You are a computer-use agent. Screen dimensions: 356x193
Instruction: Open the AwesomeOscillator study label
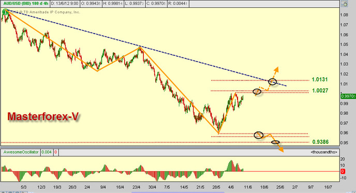[x=21, y=152]
